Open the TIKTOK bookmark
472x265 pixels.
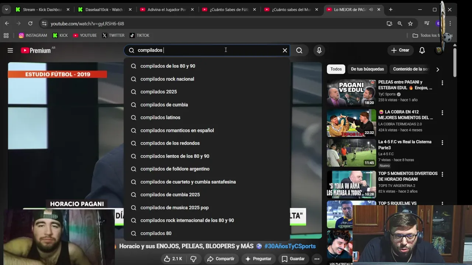coord(139,35)
